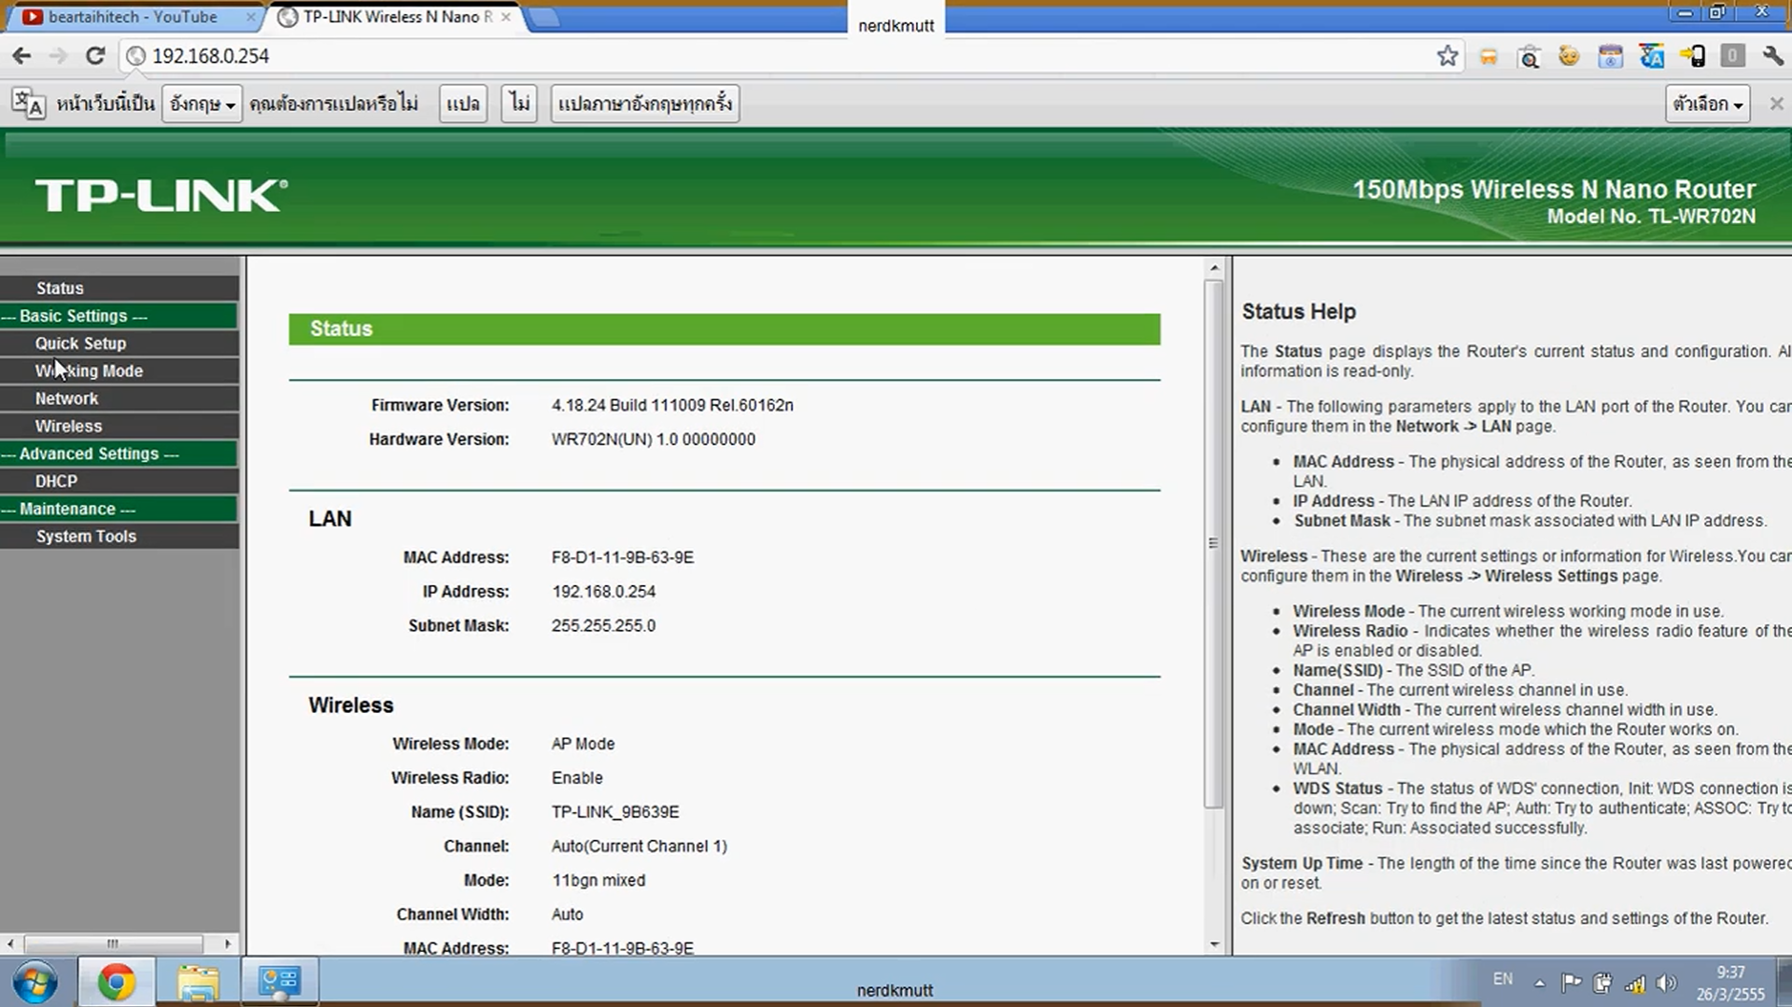Screen dimensions: 1792x1007
Task: Open the page language dropdown in translate bar
Action: point(202,104)
